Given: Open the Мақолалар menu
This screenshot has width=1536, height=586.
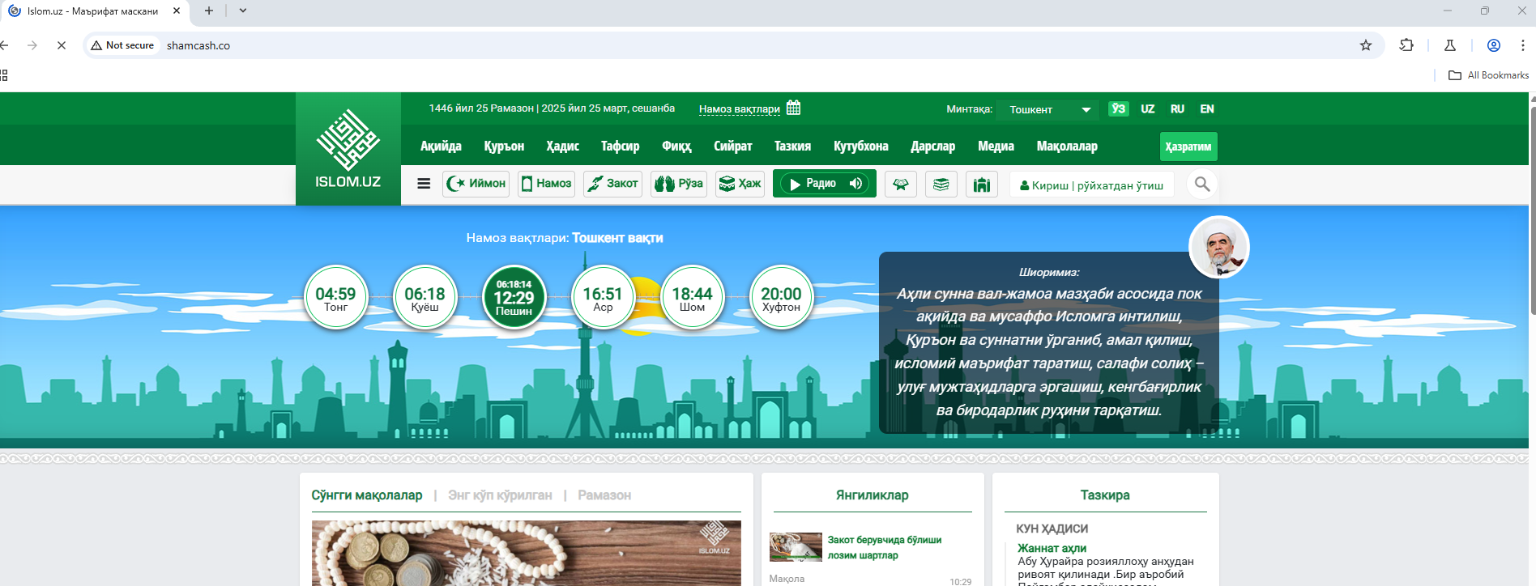Looking at the screenshot, I should [x=1067, y=146].
